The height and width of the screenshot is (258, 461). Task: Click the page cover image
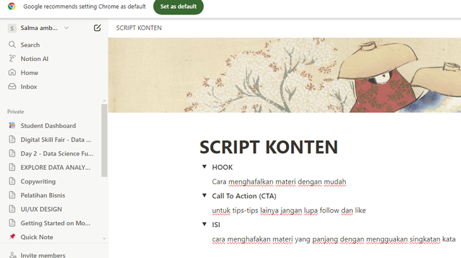pyautogui.click(x=284, y=75)
